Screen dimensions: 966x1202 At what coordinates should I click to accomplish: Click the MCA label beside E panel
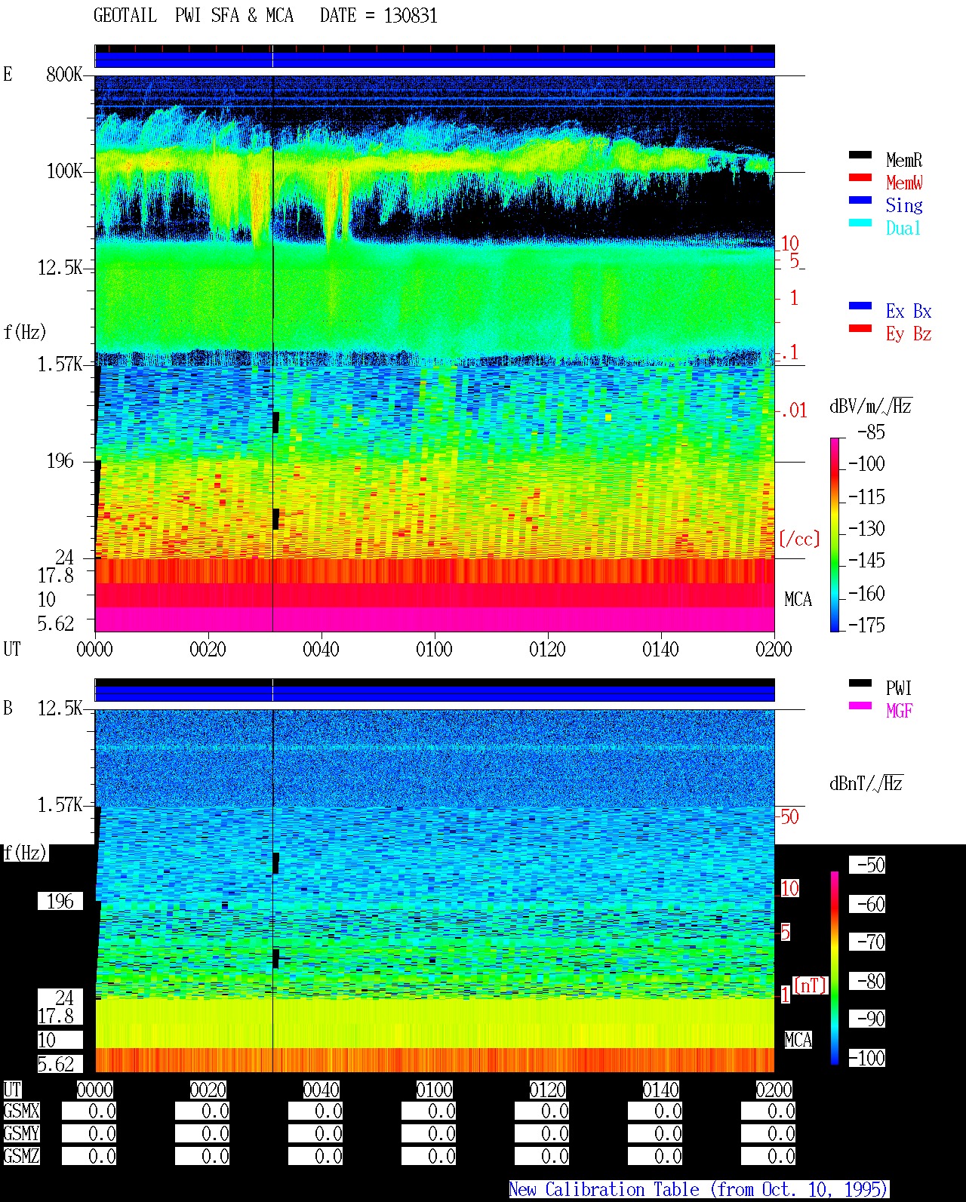pyautogui.click(x=798, y=599)
